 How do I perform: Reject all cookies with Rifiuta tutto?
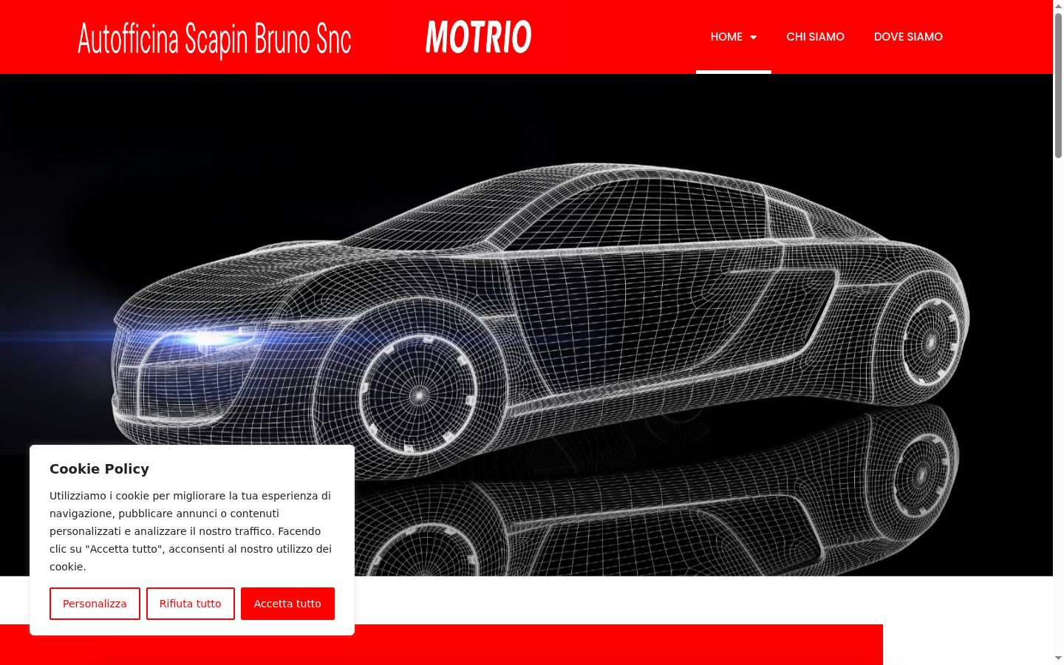[191, 604]
